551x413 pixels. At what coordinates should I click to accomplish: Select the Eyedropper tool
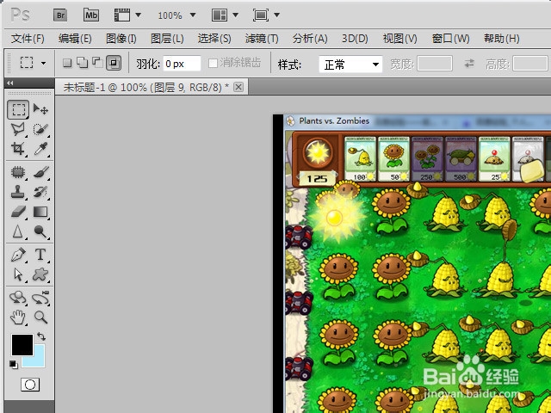tap(40, 149)
